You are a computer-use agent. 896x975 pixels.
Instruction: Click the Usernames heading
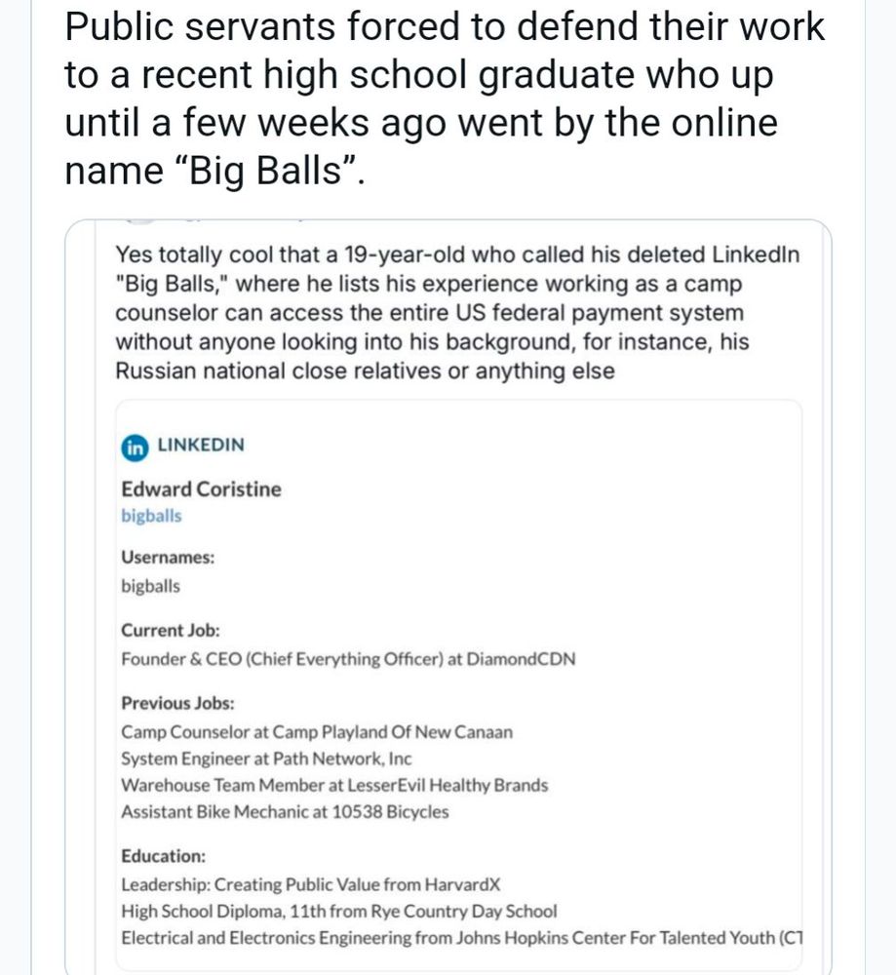coord(168,557)
